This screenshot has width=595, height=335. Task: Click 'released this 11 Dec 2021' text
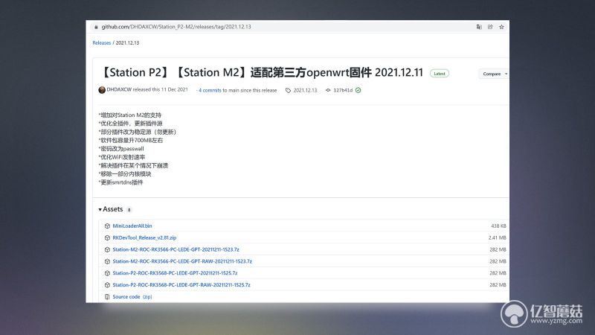click(160, 89)
